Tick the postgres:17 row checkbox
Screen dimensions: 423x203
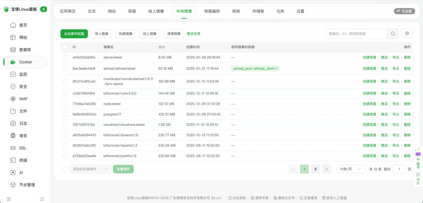[65, 114]
